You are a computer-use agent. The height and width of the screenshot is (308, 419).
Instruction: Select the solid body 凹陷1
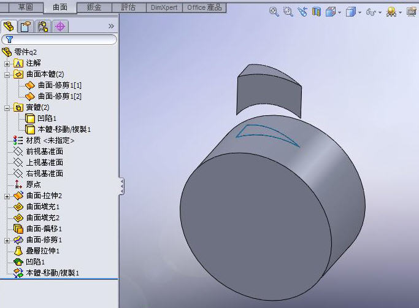pos(40,118)
